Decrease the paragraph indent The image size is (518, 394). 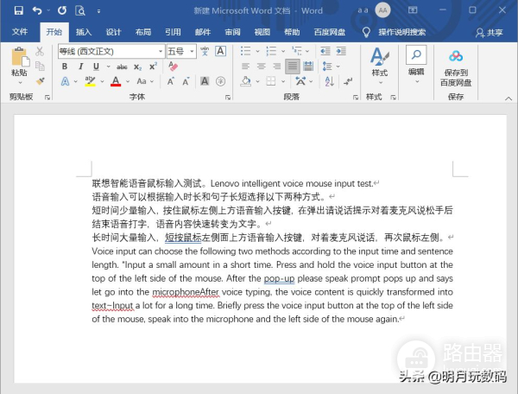(x=325, y=51)
